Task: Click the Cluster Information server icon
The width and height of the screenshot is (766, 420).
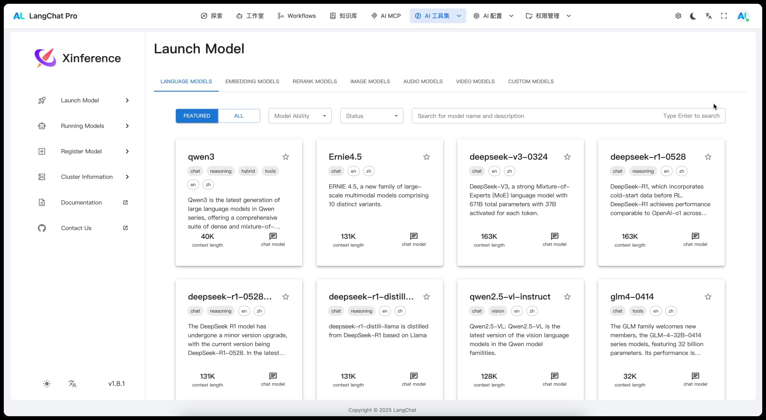Action: pos(42,177)
